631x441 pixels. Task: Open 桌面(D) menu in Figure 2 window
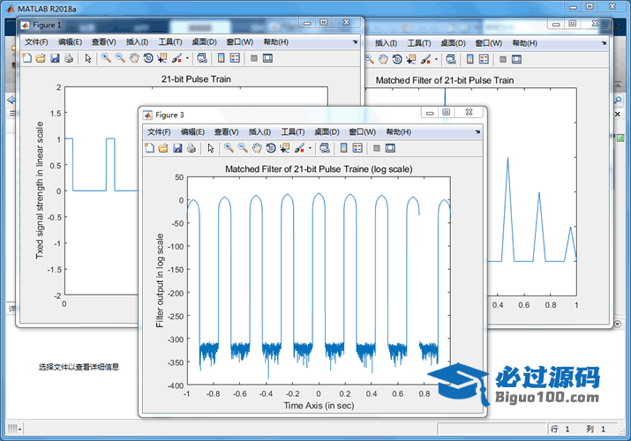point(453,43)
